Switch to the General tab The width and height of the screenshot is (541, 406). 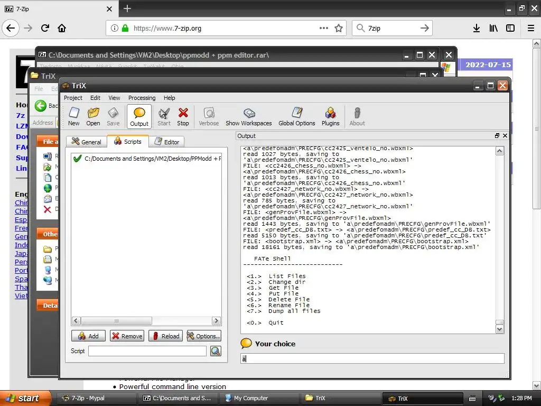tap(86, 142)
